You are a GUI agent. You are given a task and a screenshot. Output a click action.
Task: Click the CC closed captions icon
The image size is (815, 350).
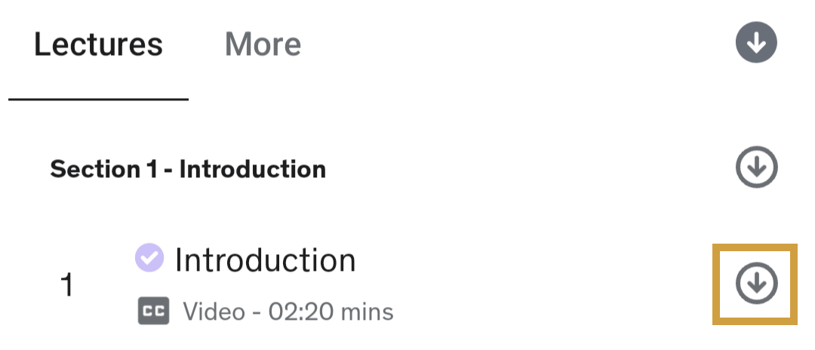(153, 311)
